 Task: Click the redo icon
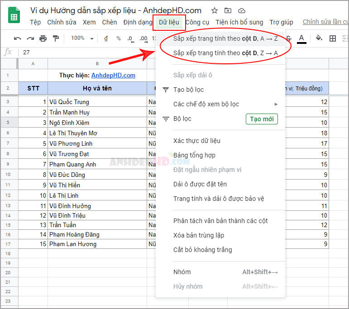pyautogui.click(x=30, y=38)
